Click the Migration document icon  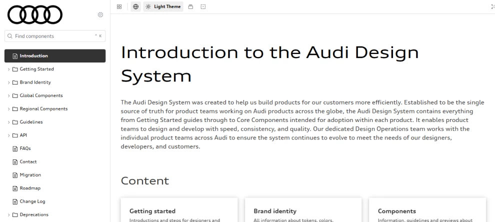[x=15, y=175]
